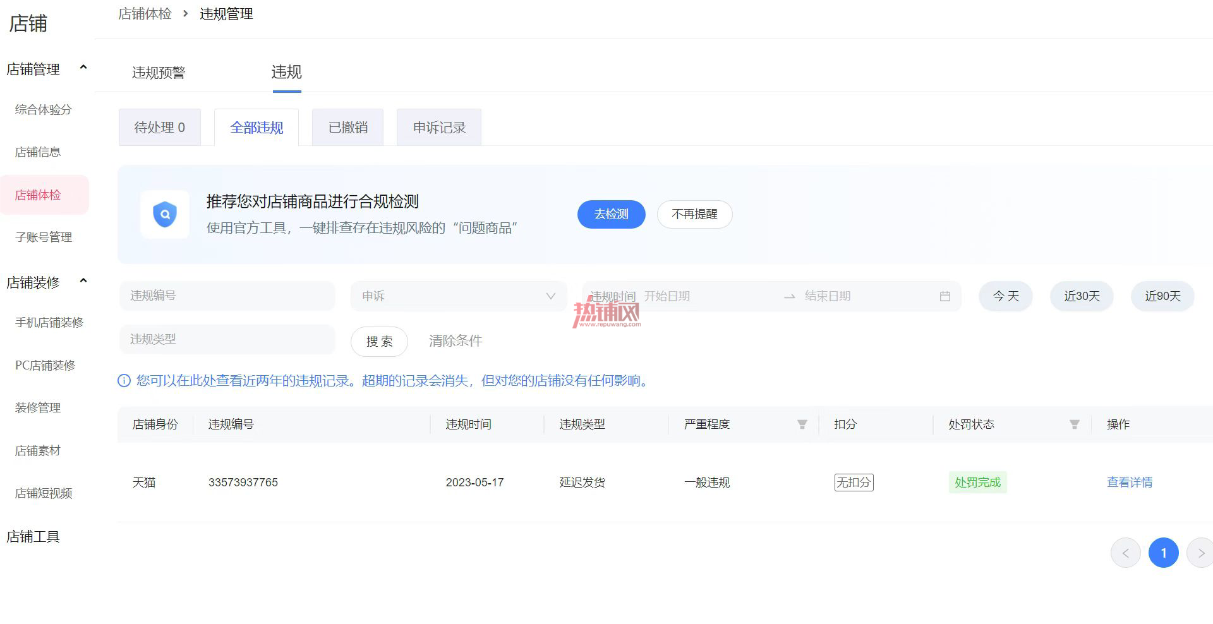This screenshot has height=624, width=1213.
Task: Collapse the 店铺管理 sidebar section
Action: 83,68
